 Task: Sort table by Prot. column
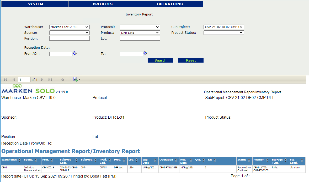tap(52, 160)
